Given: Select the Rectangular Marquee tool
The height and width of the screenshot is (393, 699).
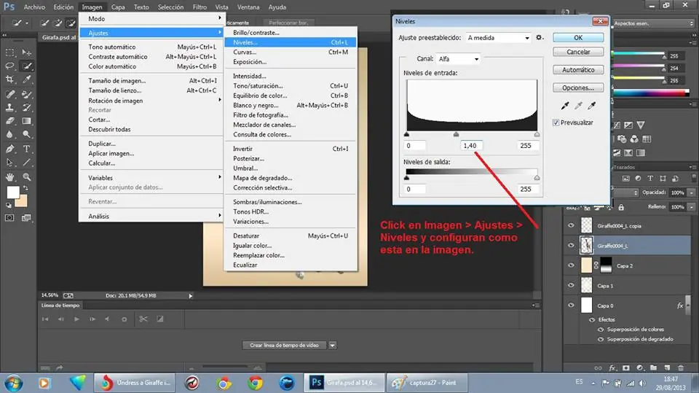Looking at the screenshot, I should [9, 52].
